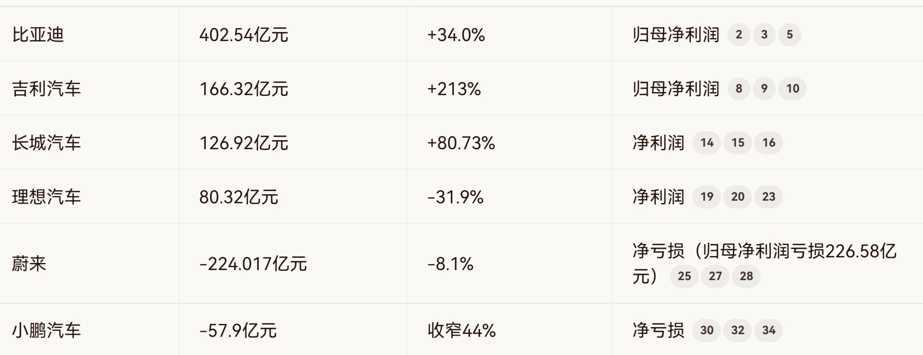The width and height of the screenshot is (923, 355).
Task: Open citation 25 in the 蔚来 row
Action: point(684,276)
